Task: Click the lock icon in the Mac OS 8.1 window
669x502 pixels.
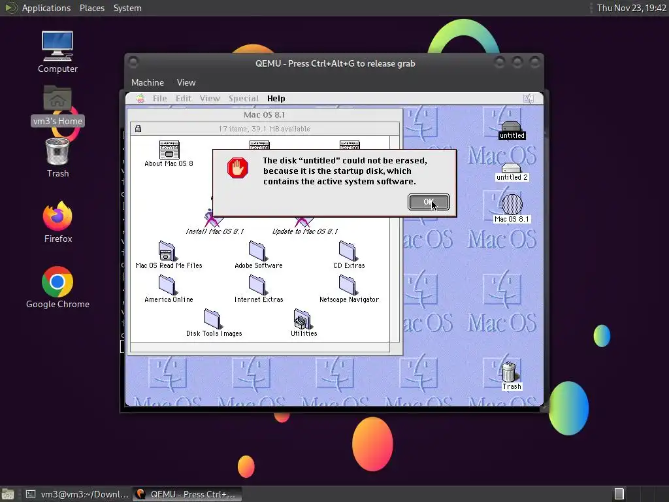Action: [139, 129]
